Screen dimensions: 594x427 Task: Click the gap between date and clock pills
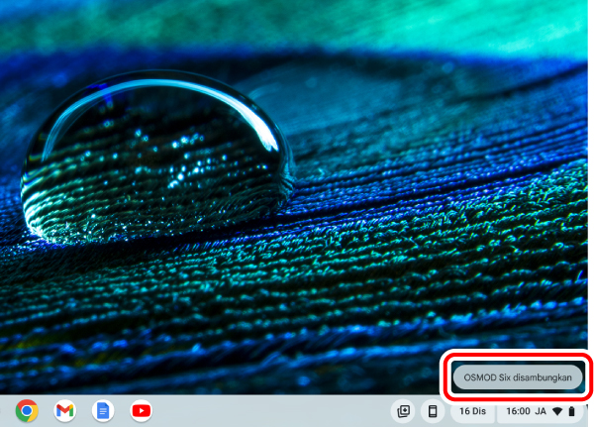click(x=496, y=410)
